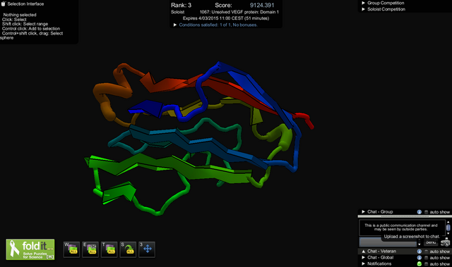The image size is (452, 267).
Task: Click the chat log scroll up arrow
Action: (x=448, y=222)
